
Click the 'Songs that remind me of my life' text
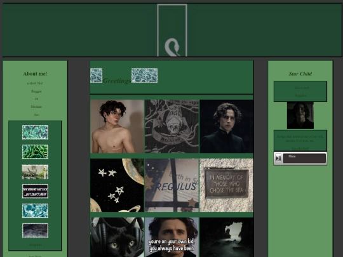tap(300, 138)
